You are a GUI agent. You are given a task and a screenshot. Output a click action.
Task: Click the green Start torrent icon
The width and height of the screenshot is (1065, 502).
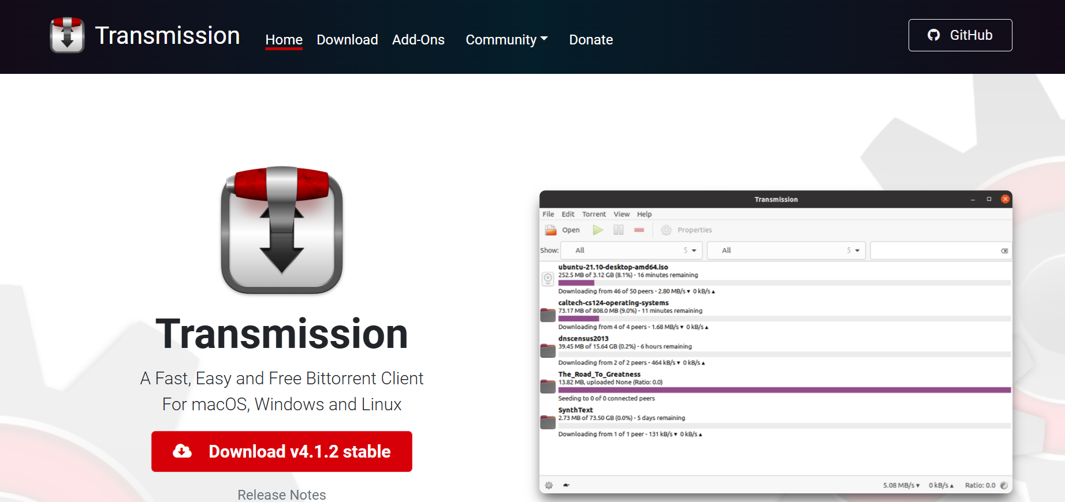(x=598, y=230)
